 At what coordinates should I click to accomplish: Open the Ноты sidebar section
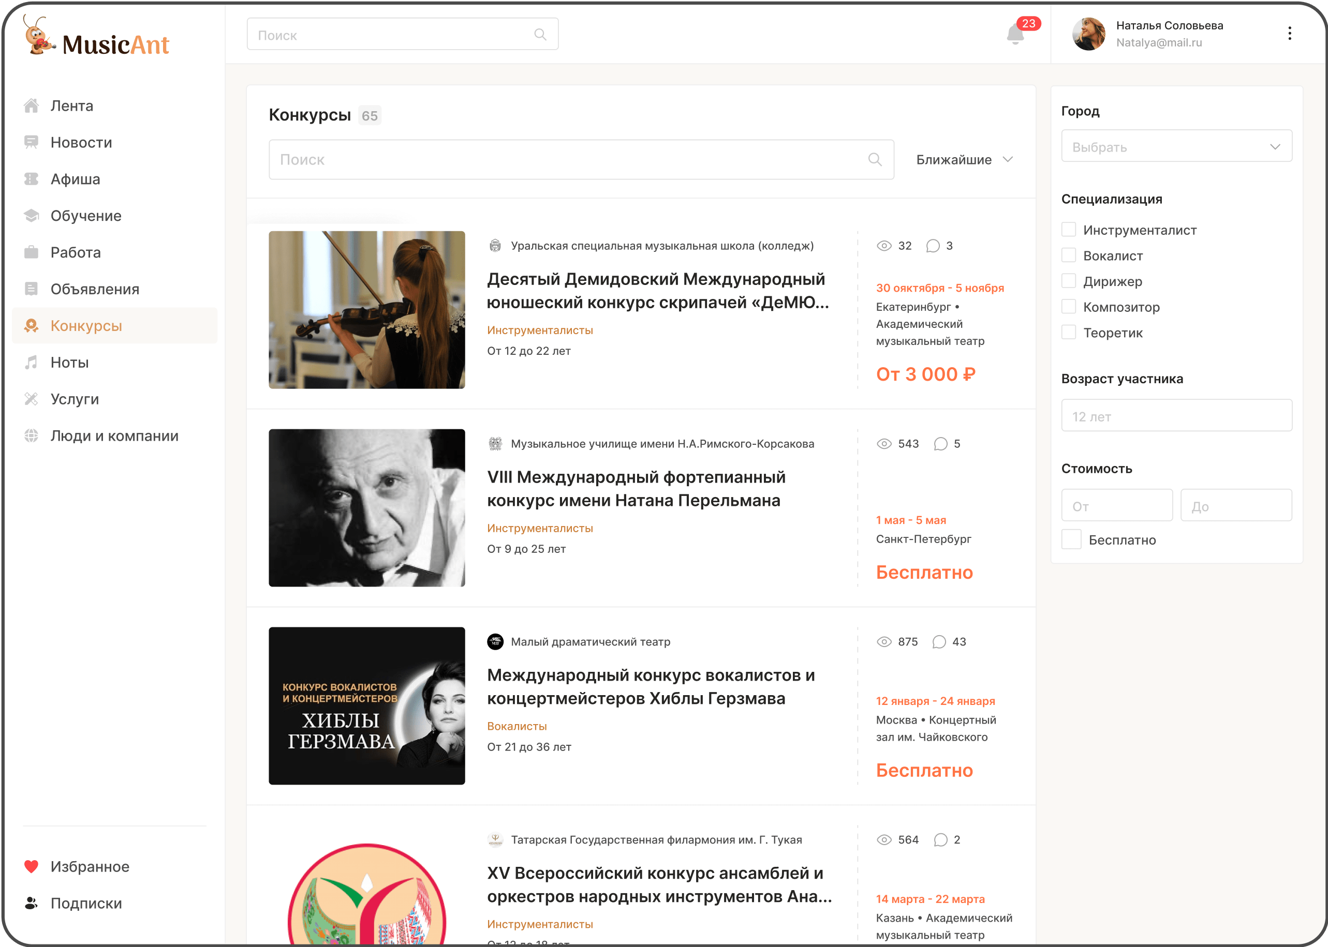(69, 363)
